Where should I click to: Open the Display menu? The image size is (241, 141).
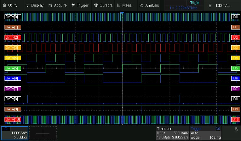pos(35,5)
